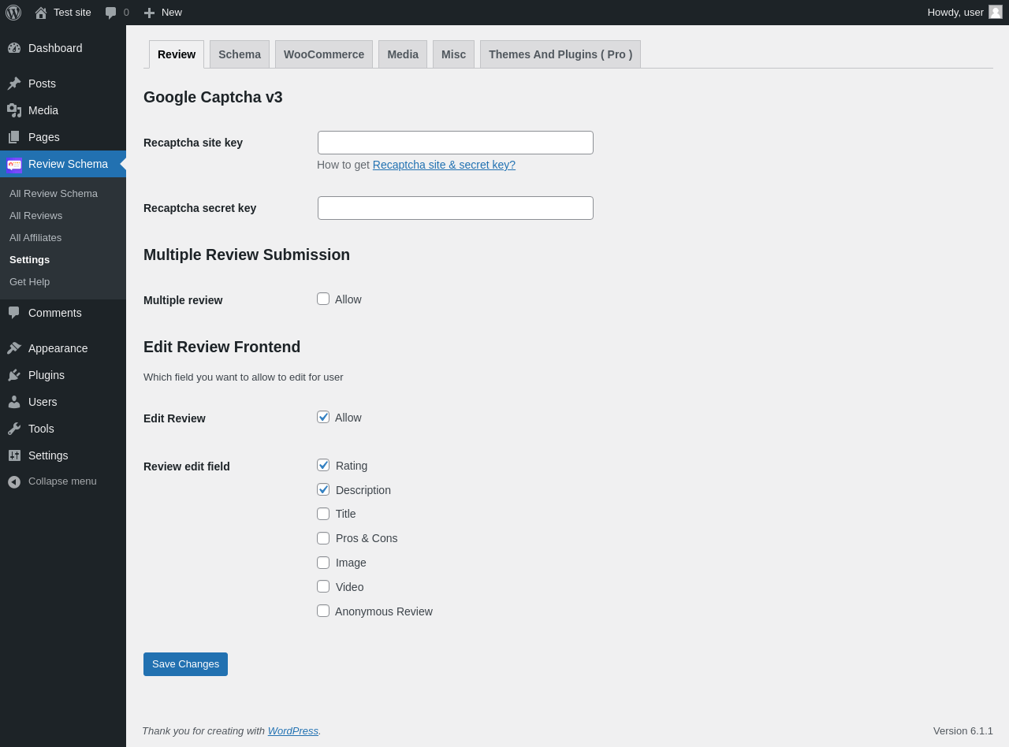
Task: Open the Dashboard icon in sidebar
Action: click(14, 48)
